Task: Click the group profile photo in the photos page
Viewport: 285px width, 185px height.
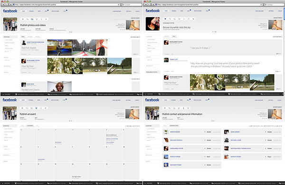Action: pyautogui.click(x=10, y=24)
